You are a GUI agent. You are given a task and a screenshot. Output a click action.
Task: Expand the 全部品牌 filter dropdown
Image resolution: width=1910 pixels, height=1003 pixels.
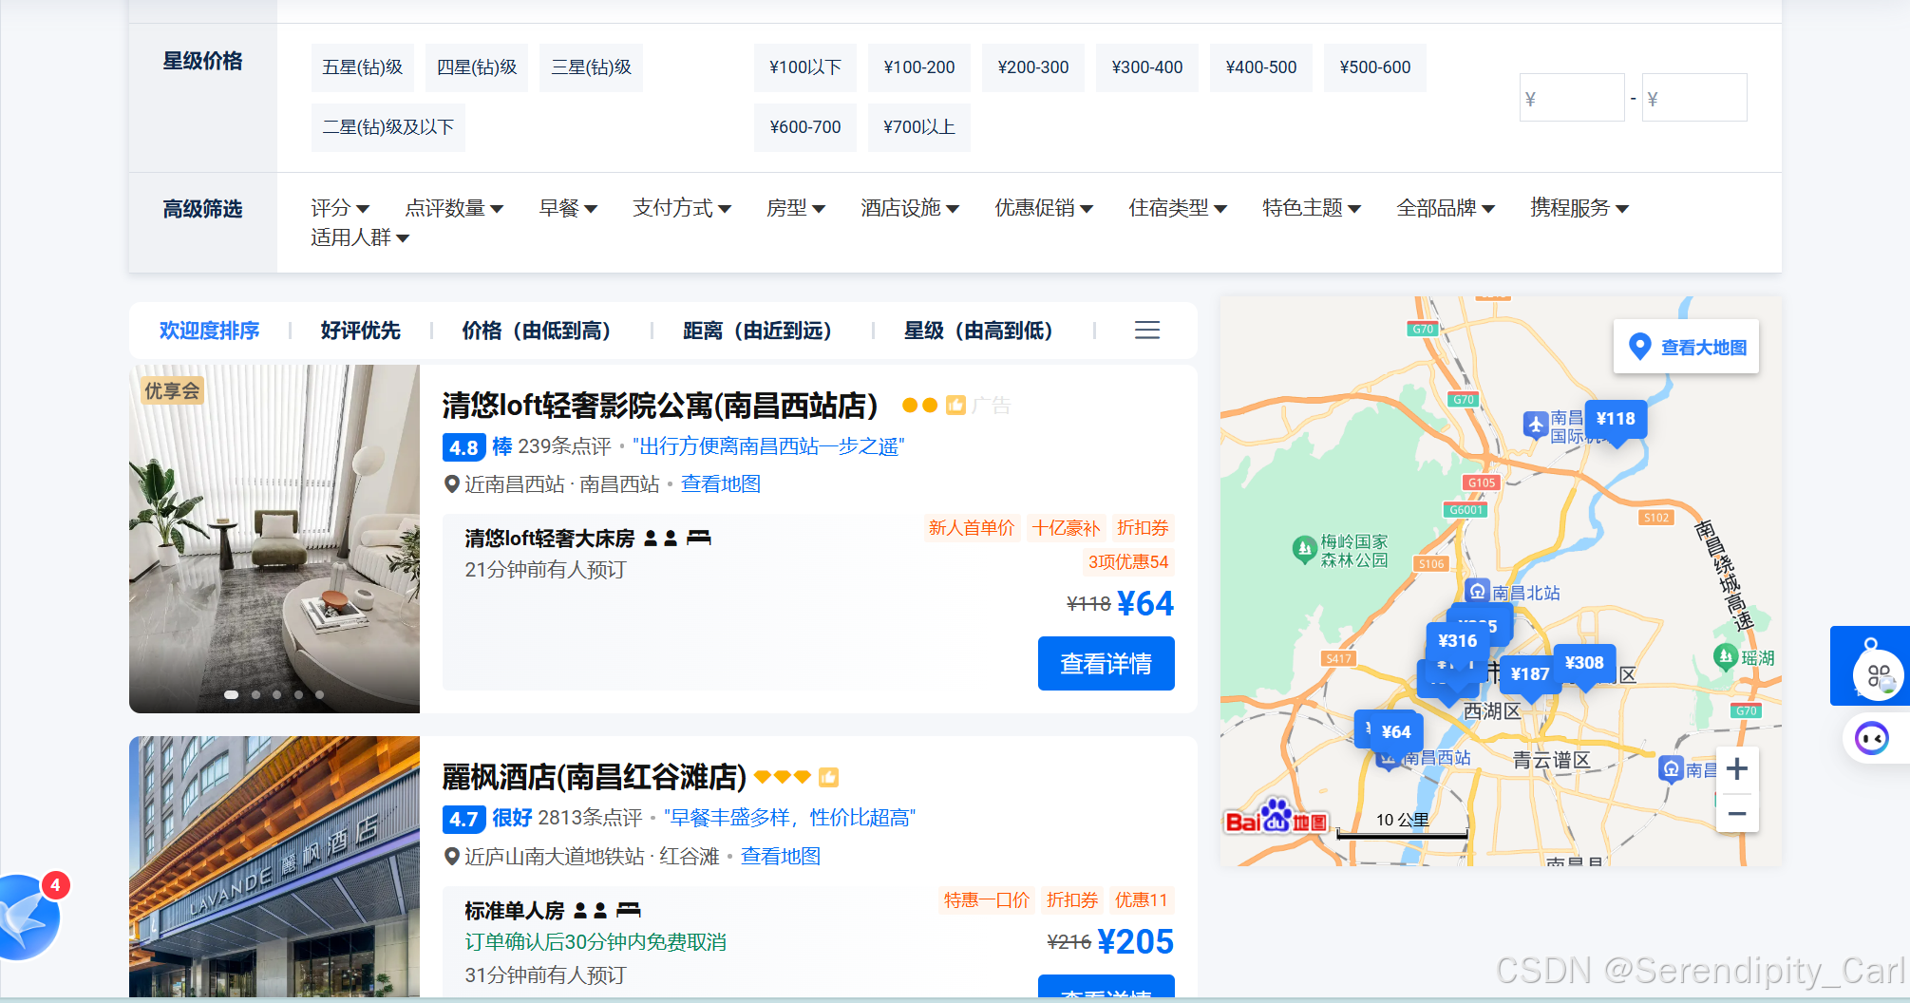coord(1446,208)
